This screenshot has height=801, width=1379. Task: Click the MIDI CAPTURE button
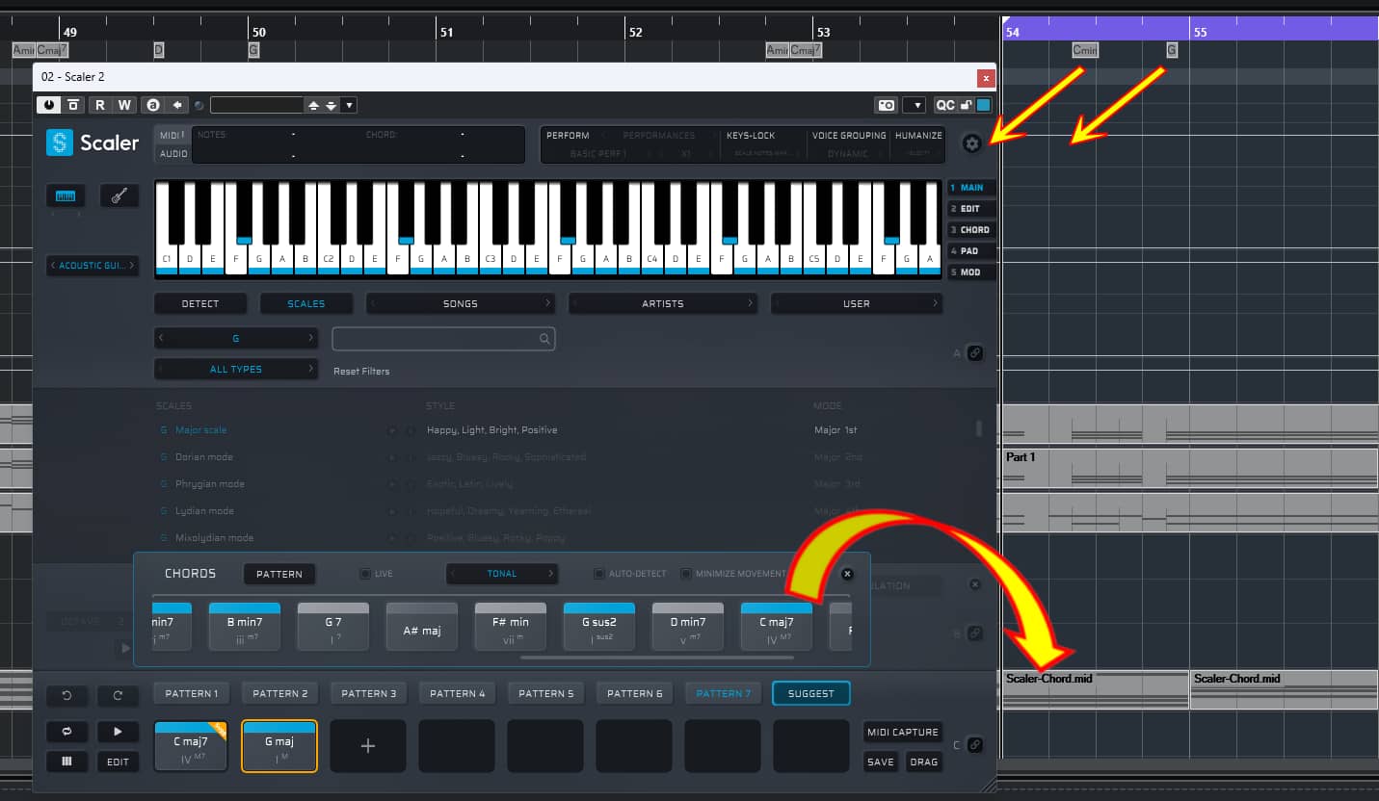click(x=903, y=732)
